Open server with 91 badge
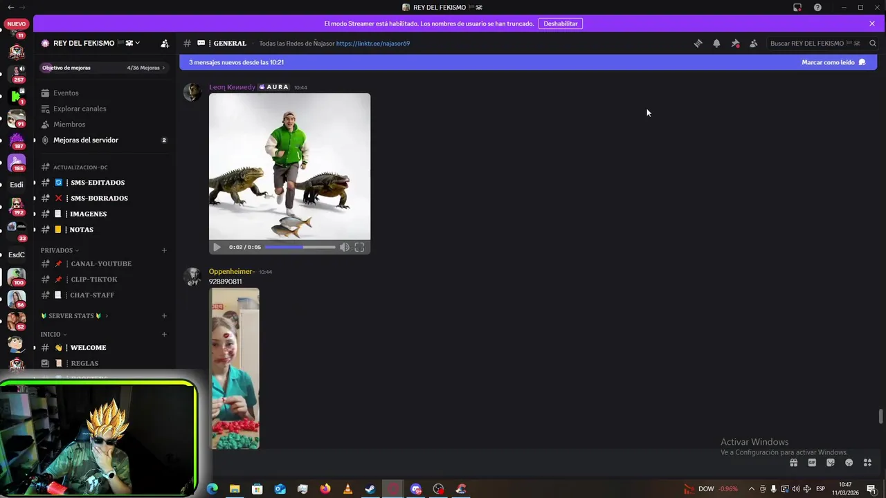This screenshot has height=498, width=886. (17, 118)
